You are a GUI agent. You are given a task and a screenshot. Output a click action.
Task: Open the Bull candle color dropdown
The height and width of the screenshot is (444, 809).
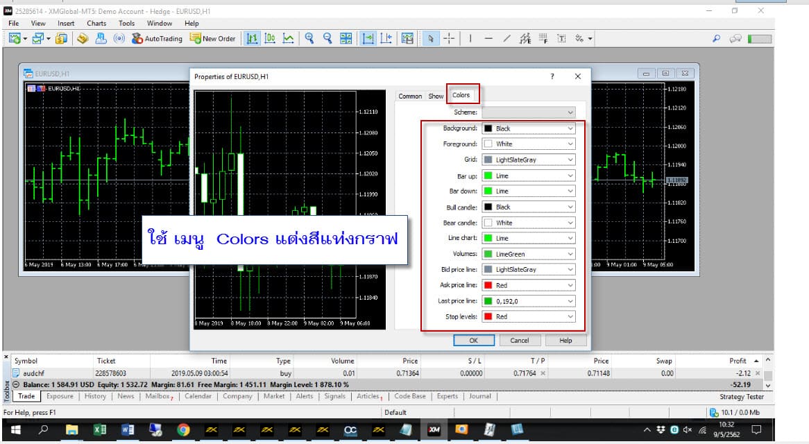(x=529, y=207)
